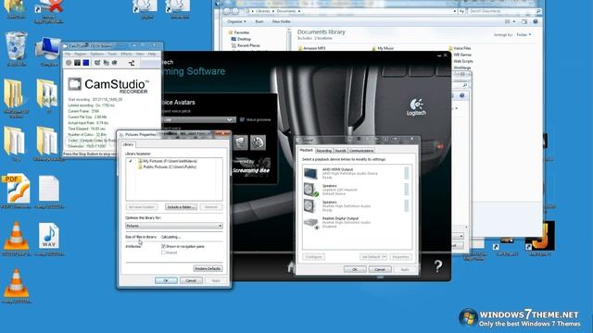
Task: Open Explorer change view options arrow
Action: (514, 22)
